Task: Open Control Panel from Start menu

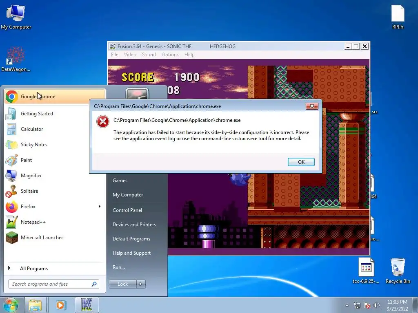Action: point(127,210)
